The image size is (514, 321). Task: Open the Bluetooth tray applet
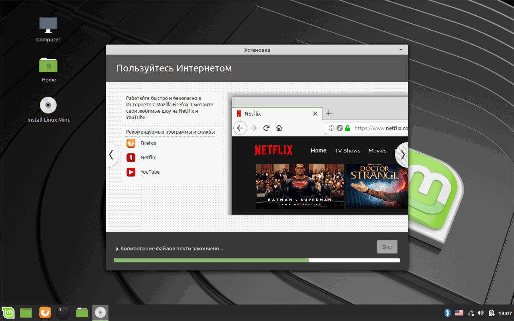tap(448, 313)
